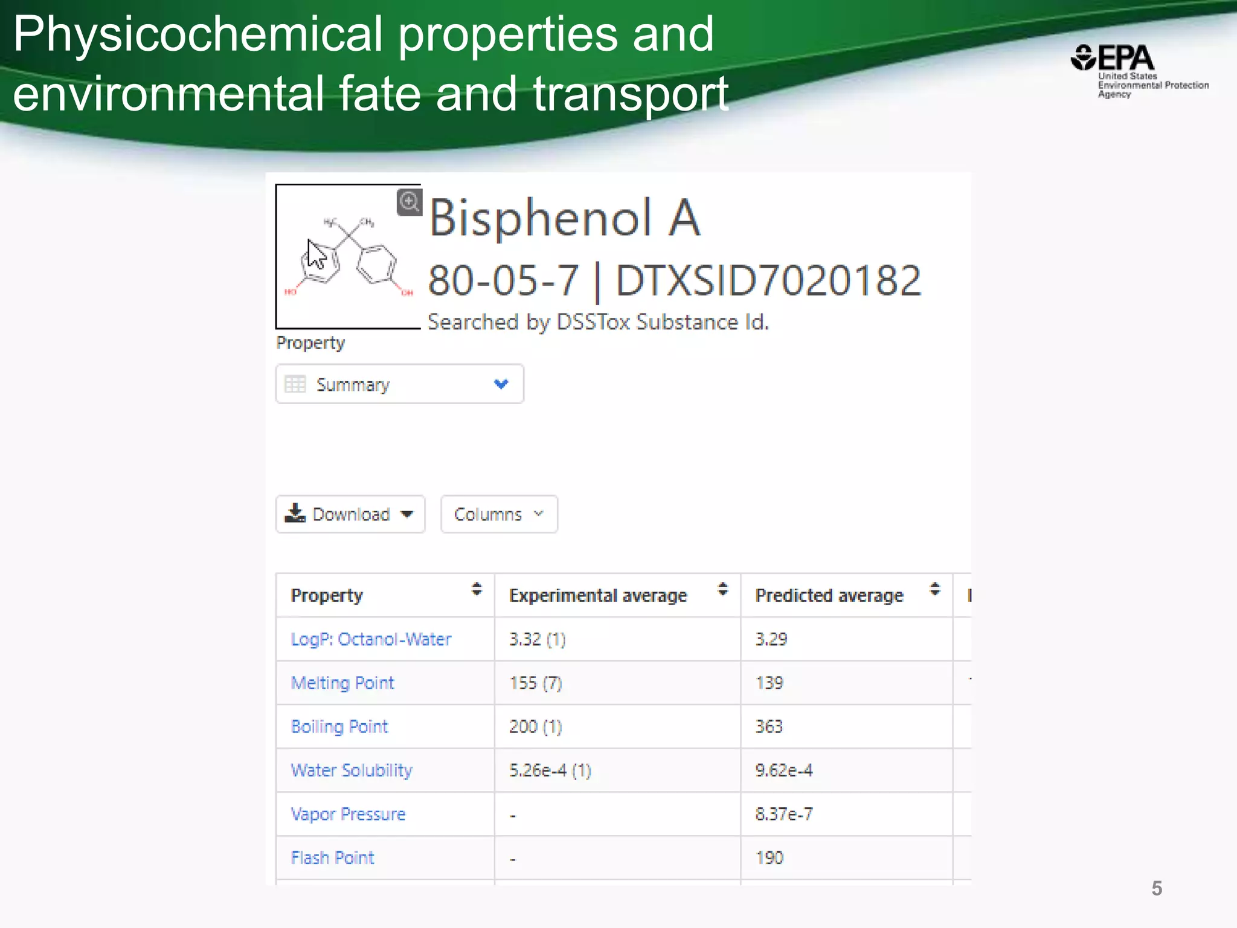Click the predicted value 9.62e-4

[x=784, y=770]
